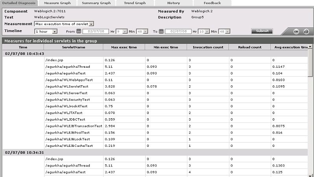This screenshot has width=314, height=177.
Task: Click the Max exec time column header
Action: (x=124, y=47)
